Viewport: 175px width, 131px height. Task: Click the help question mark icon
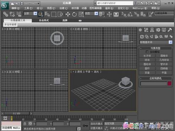pyautogui.click(x=156, y=3)
